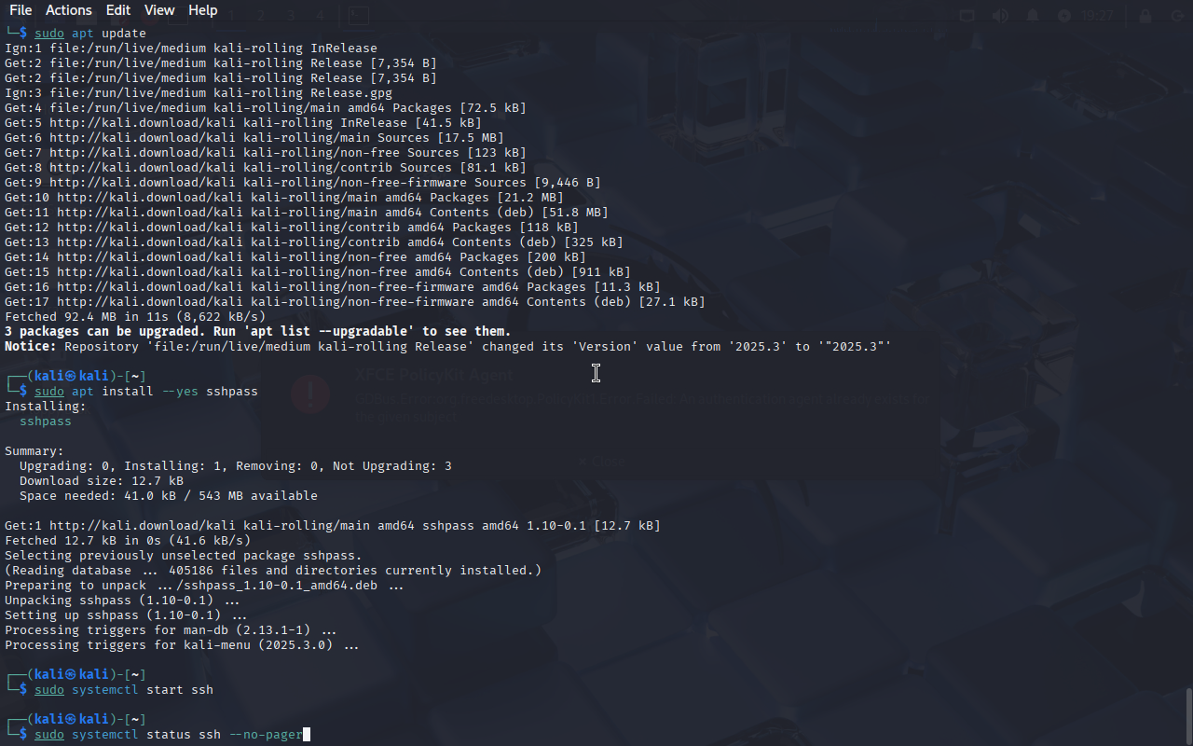The width and height of the screenshot is (1193, 746).
Task: Open the Edit menu
Action: pos(118,10)
